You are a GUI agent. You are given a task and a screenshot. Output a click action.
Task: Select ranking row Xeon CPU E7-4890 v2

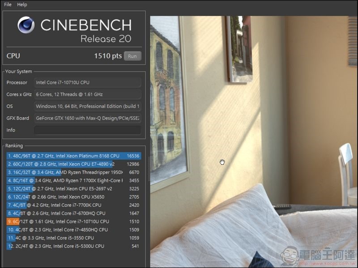74,164
